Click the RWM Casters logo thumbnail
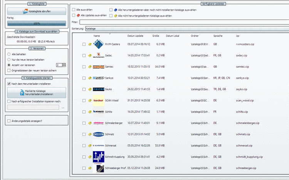The image size is (289, 180). [98, 44]
